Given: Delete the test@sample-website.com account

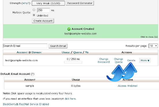Looking at the screenshot, I should (x=131, y=60).
